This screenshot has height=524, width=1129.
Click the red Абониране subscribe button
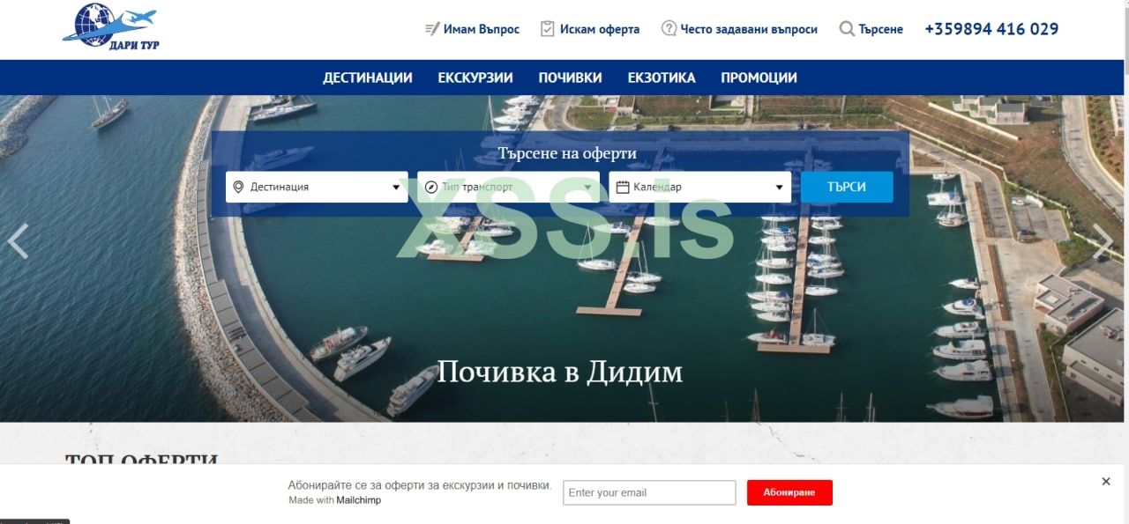pyautogui.click(x=789, y=492)
